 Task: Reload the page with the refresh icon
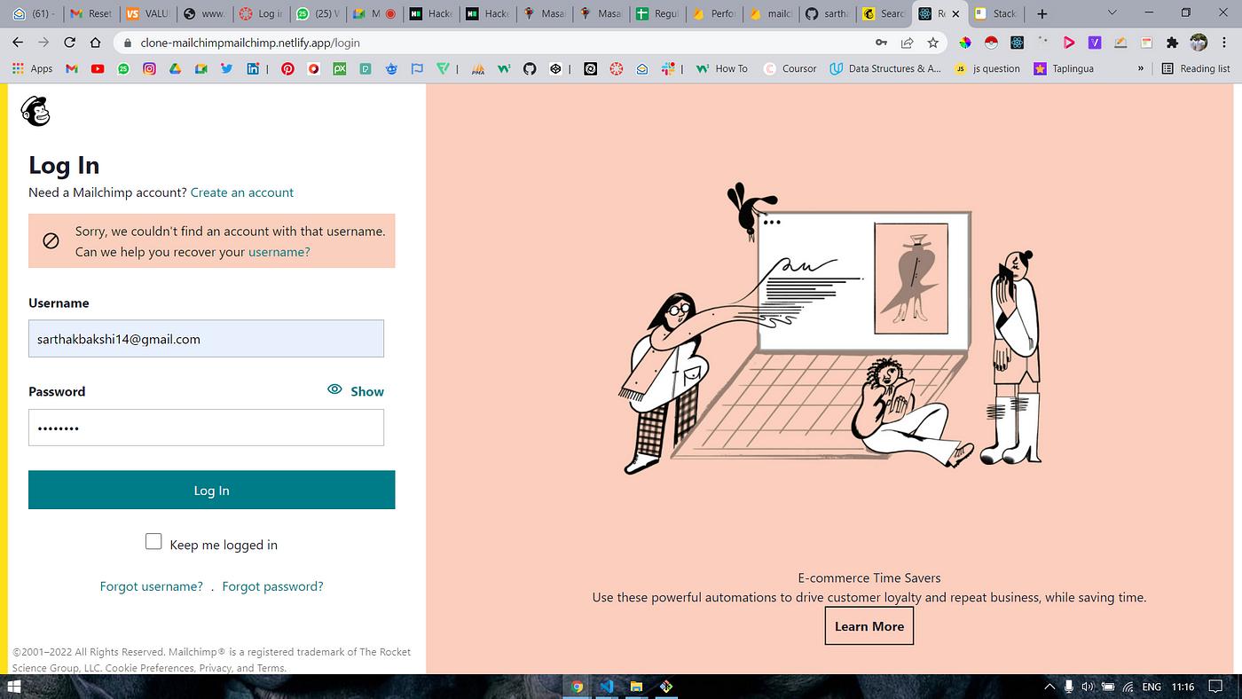tap(69, 43)
